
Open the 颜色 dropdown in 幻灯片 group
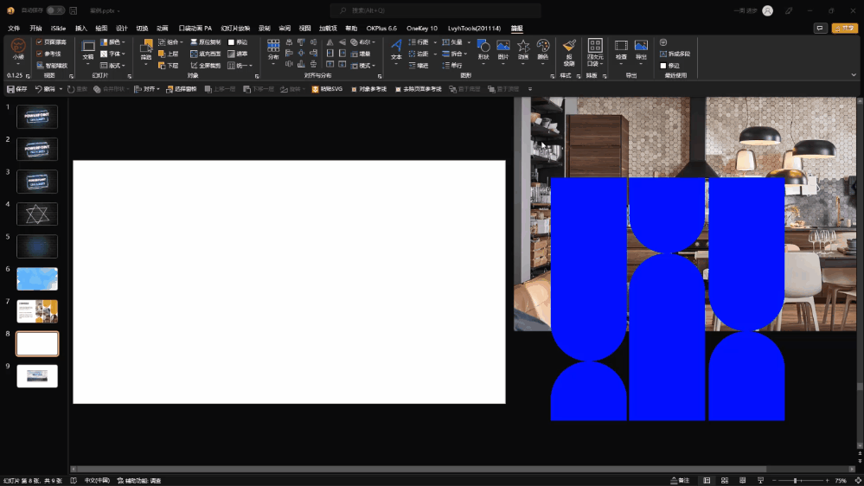click(x=113, y=42)
